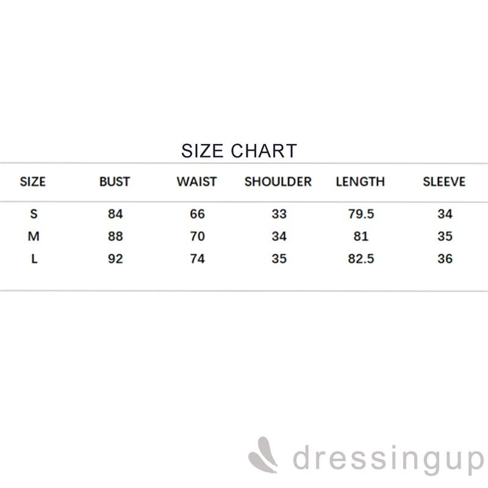Select the L size row label

[x=34, y=259]
